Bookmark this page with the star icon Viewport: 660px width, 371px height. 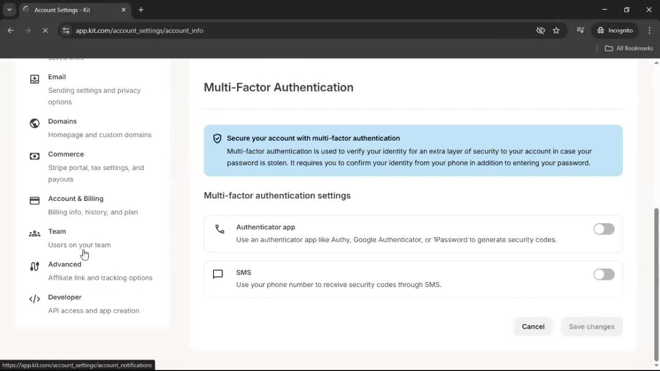[x=556, y=30]
